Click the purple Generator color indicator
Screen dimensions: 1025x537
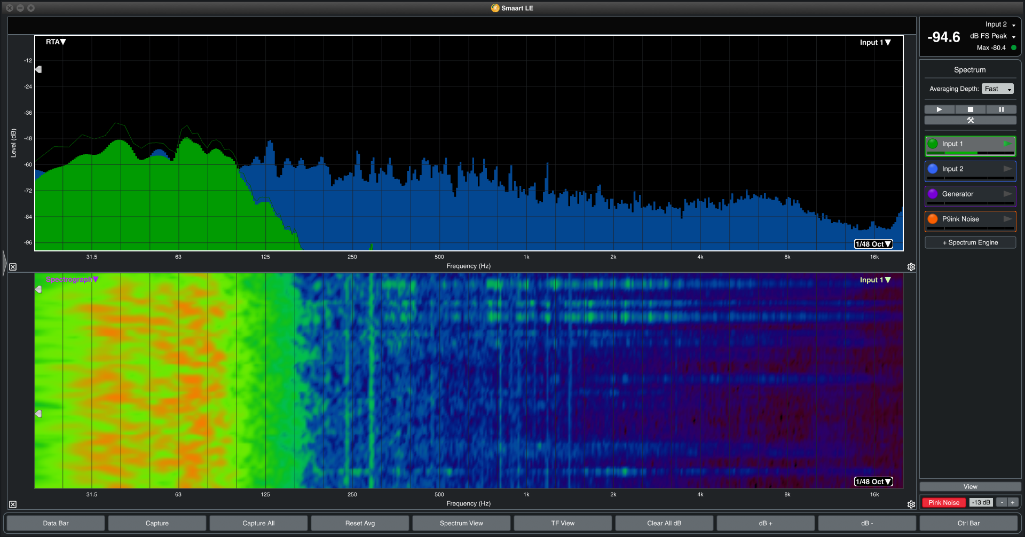pyautogui.click(x=933, y=194)
